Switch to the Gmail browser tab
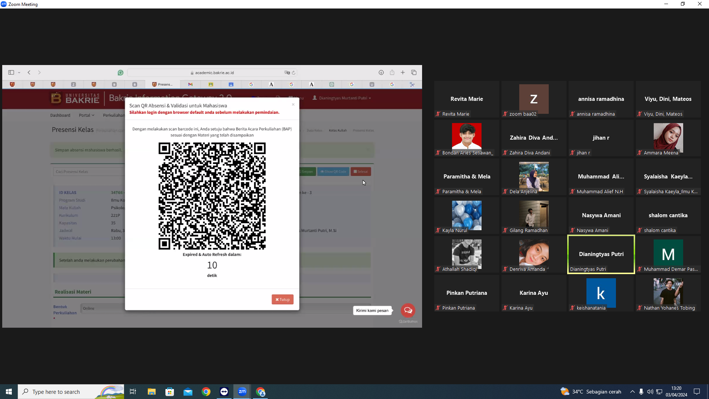The width and height of the screenshot is (709, 399). pos(191,85)
